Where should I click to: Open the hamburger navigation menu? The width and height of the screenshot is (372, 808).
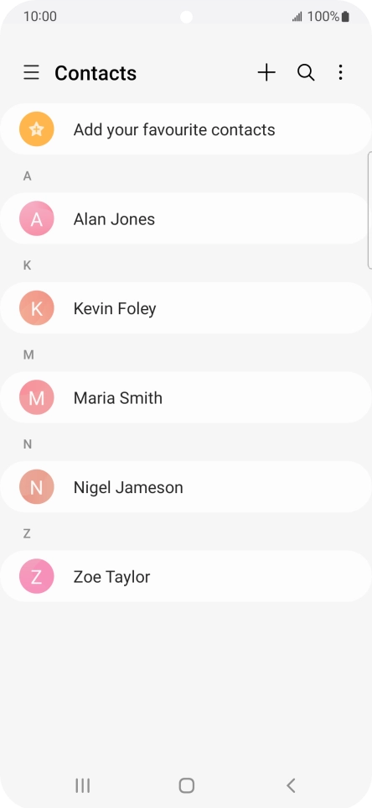click(x=31, y=73)
